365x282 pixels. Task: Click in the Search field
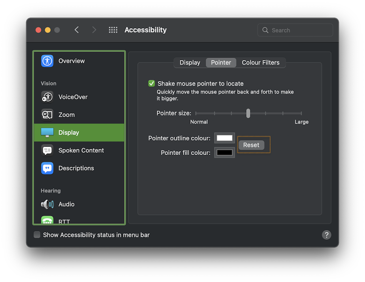click(x=295, y=30)
